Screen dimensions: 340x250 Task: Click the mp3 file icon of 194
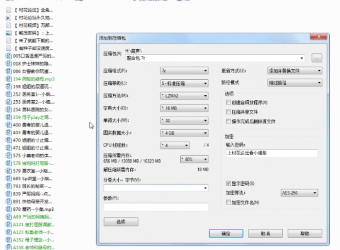8,79
